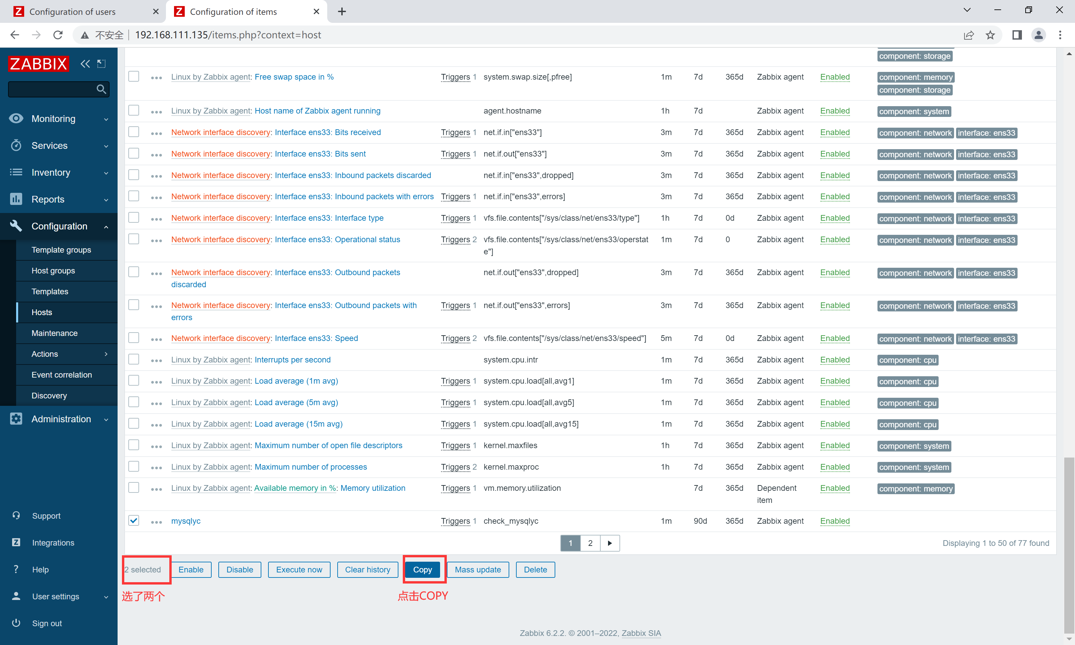The width and height of the screenshot is (1075, 645).
Task: Open the mysqlyc item link
Action: (186, 521)
